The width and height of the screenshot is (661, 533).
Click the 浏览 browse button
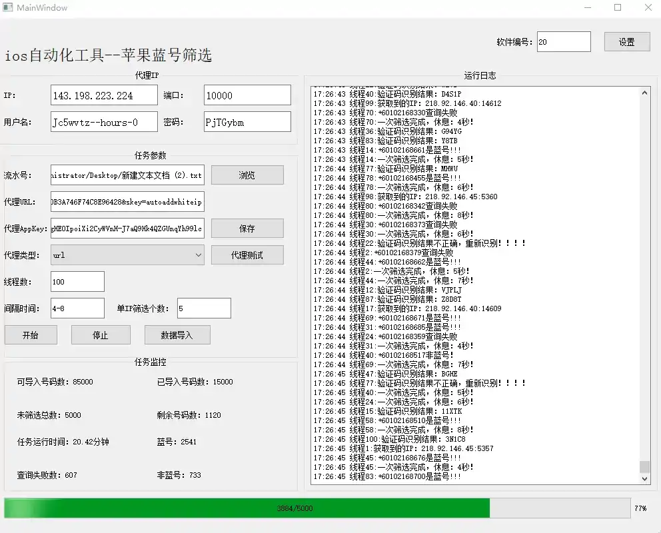point(247,175)
